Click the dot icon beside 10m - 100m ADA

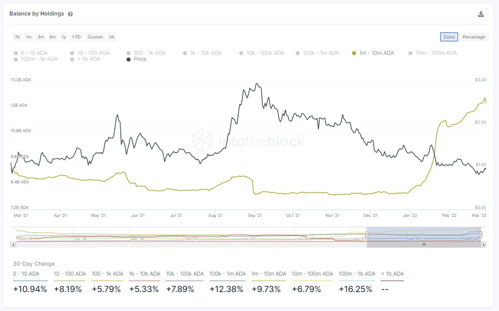click(410, 52)
